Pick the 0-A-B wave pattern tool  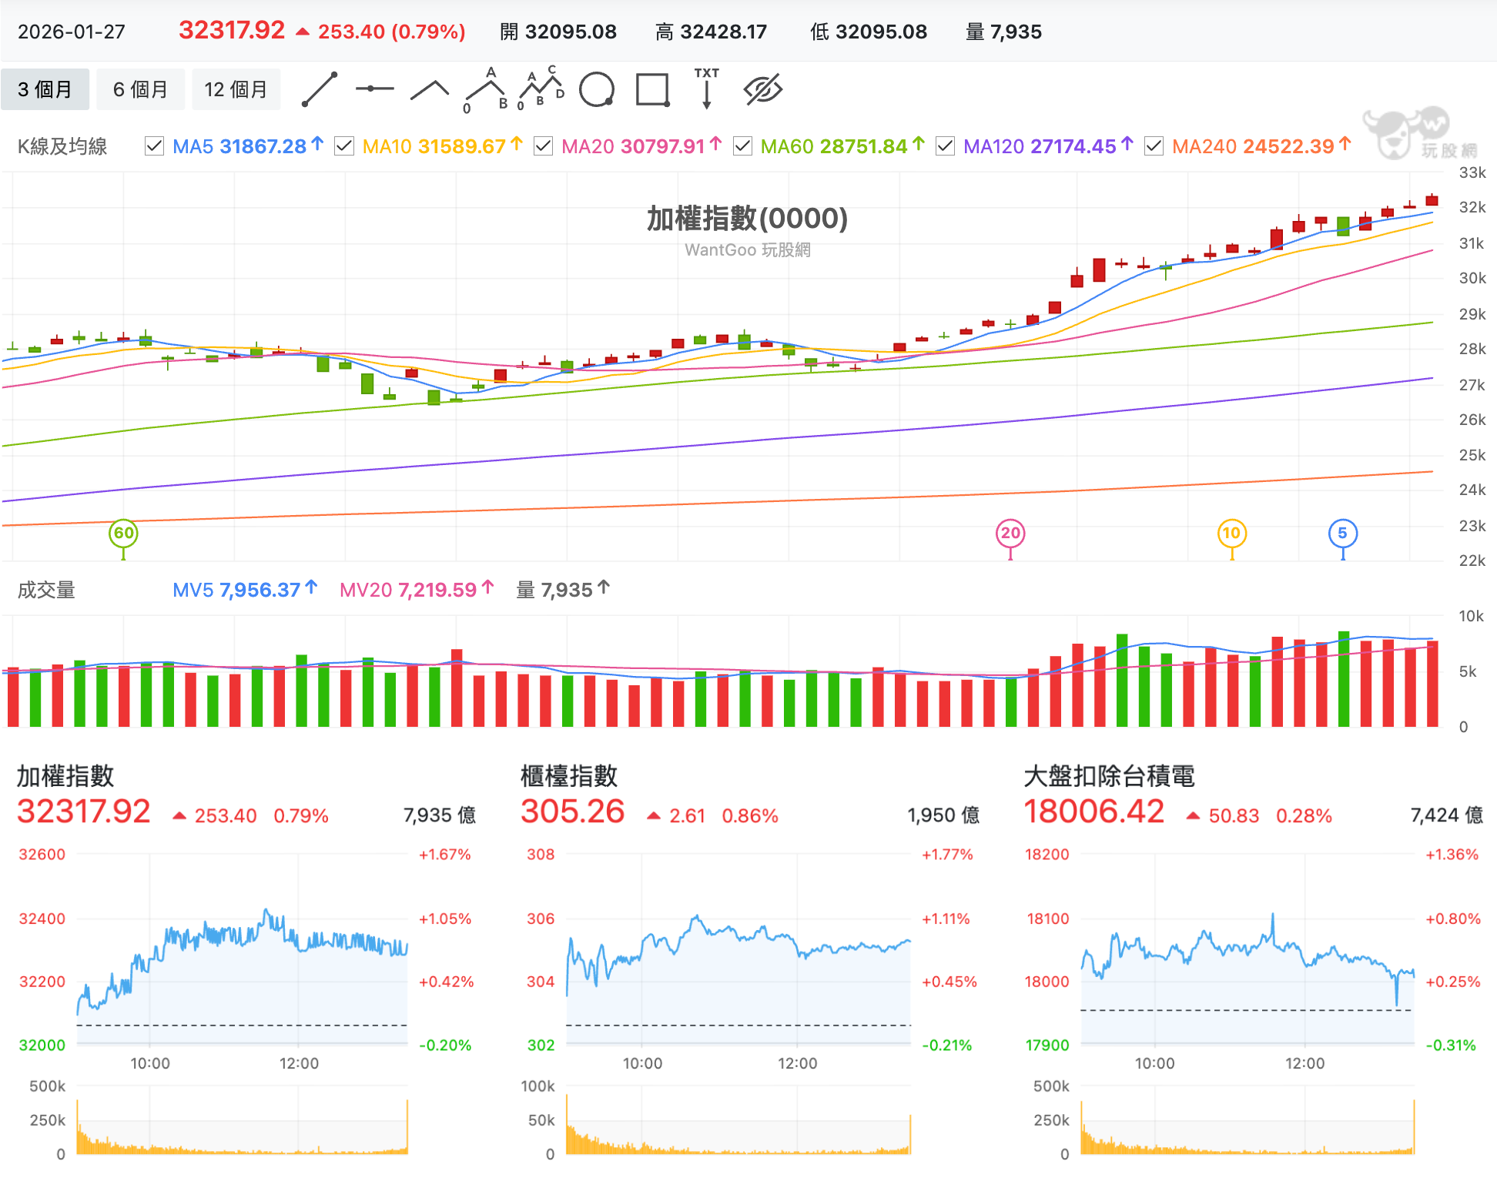[486, 90]
